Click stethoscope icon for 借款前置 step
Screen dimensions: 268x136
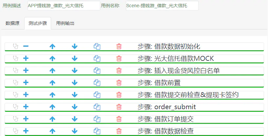[15, 83]
